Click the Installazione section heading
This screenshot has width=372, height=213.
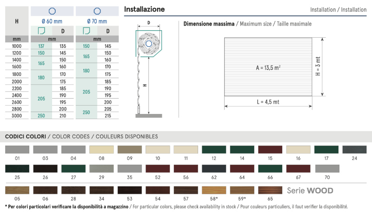pos(144,9)
